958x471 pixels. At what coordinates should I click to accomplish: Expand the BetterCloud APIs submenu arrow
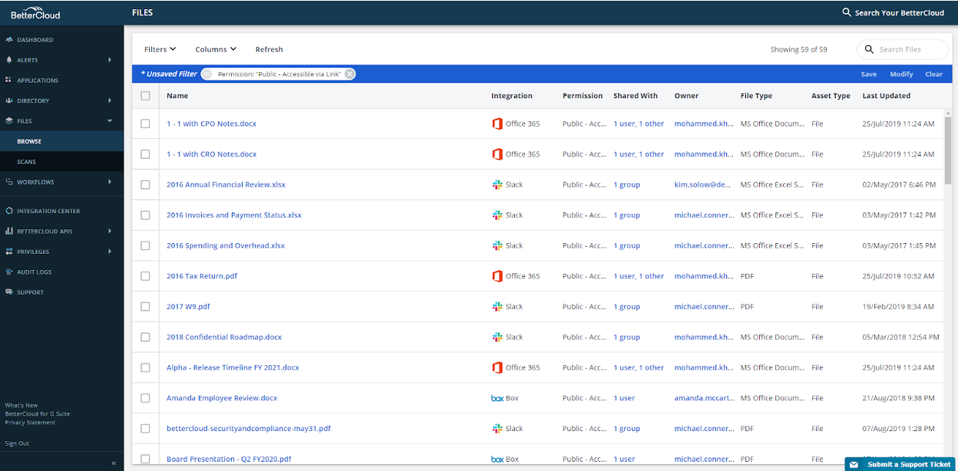pos(110,231)
